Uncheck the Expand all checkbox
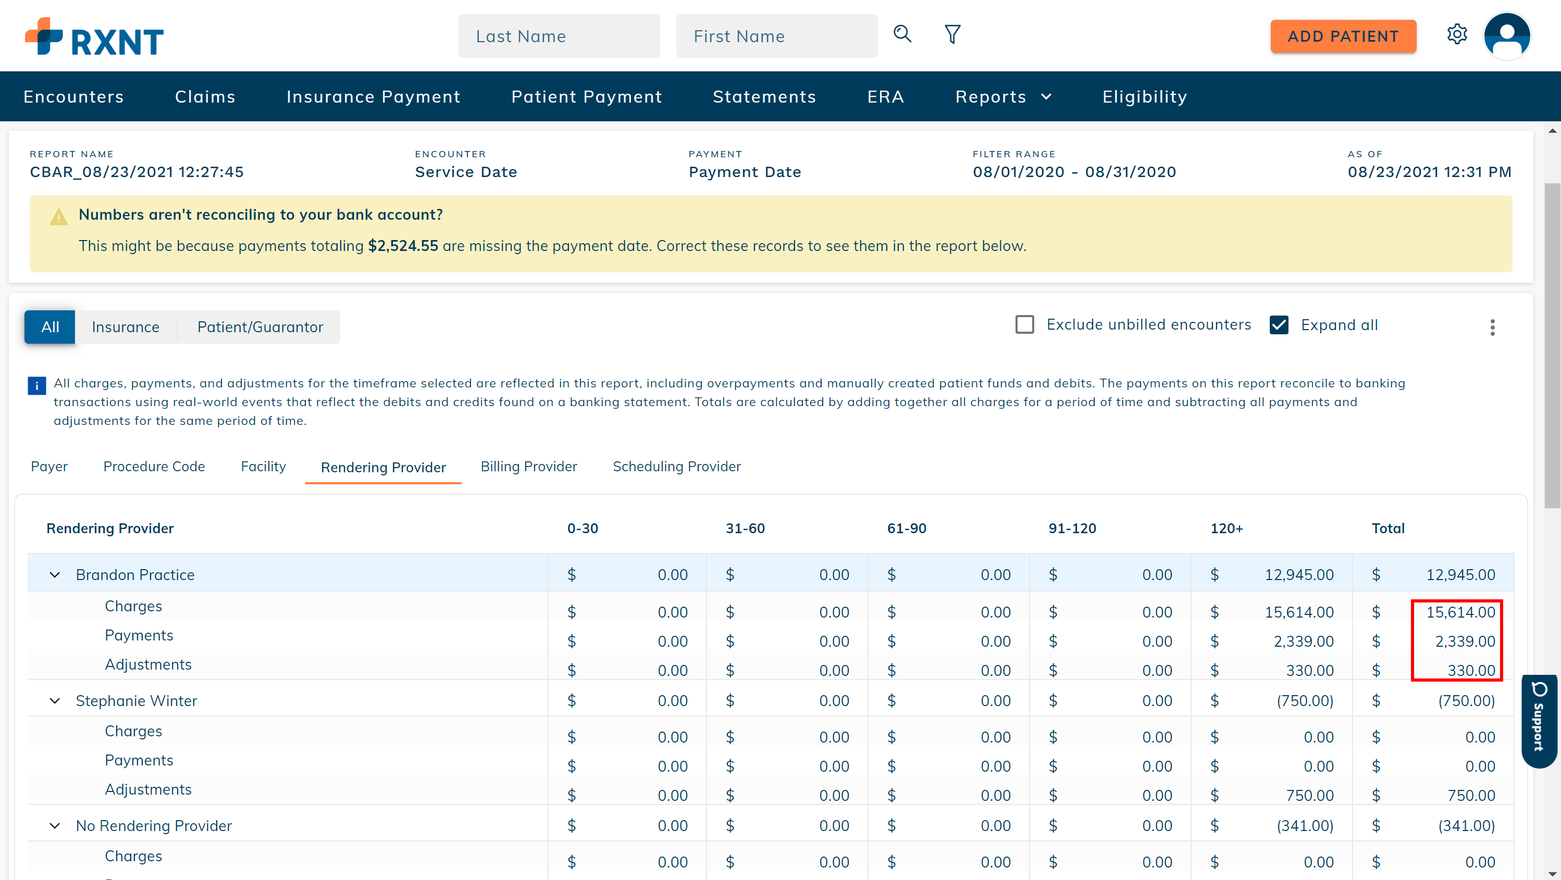 click(1279, 325)
